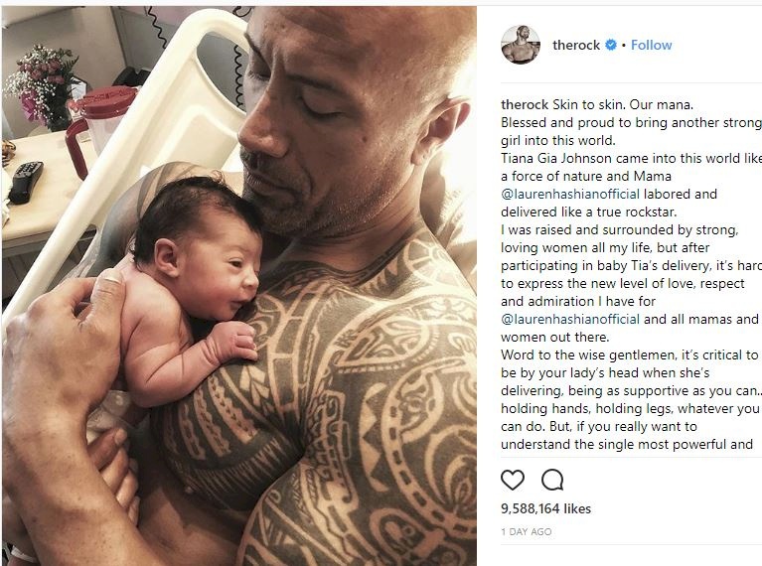762x566 pixels.
Task: Open therock username in the post header
Action: point(576,46)
